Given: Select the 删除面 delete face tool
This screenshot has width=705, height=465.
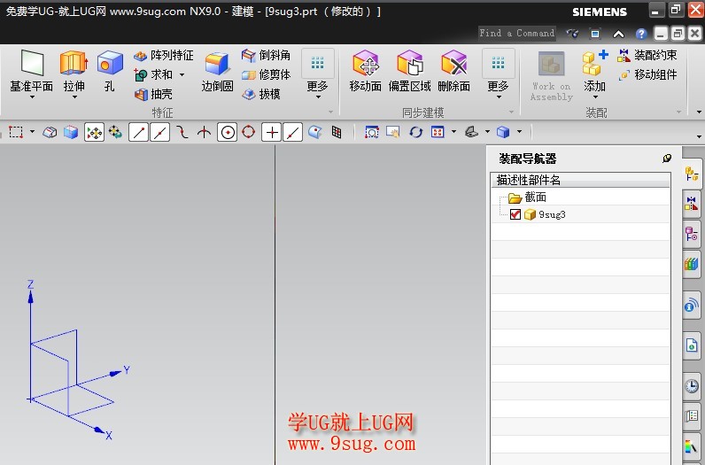Looking at the screenshot, I should tap(454, 71).
